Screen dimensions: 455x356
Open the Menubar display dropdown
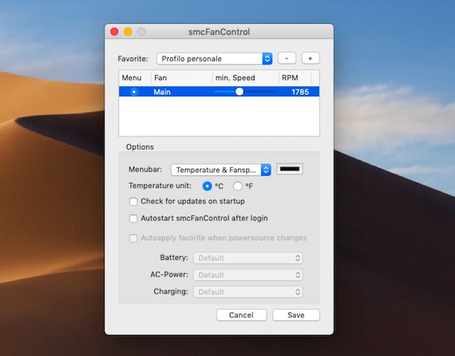(221, 170)
